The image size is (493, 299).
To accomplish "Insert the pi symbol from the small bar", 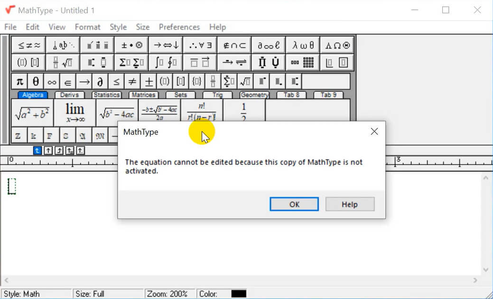I will (19, 81).
